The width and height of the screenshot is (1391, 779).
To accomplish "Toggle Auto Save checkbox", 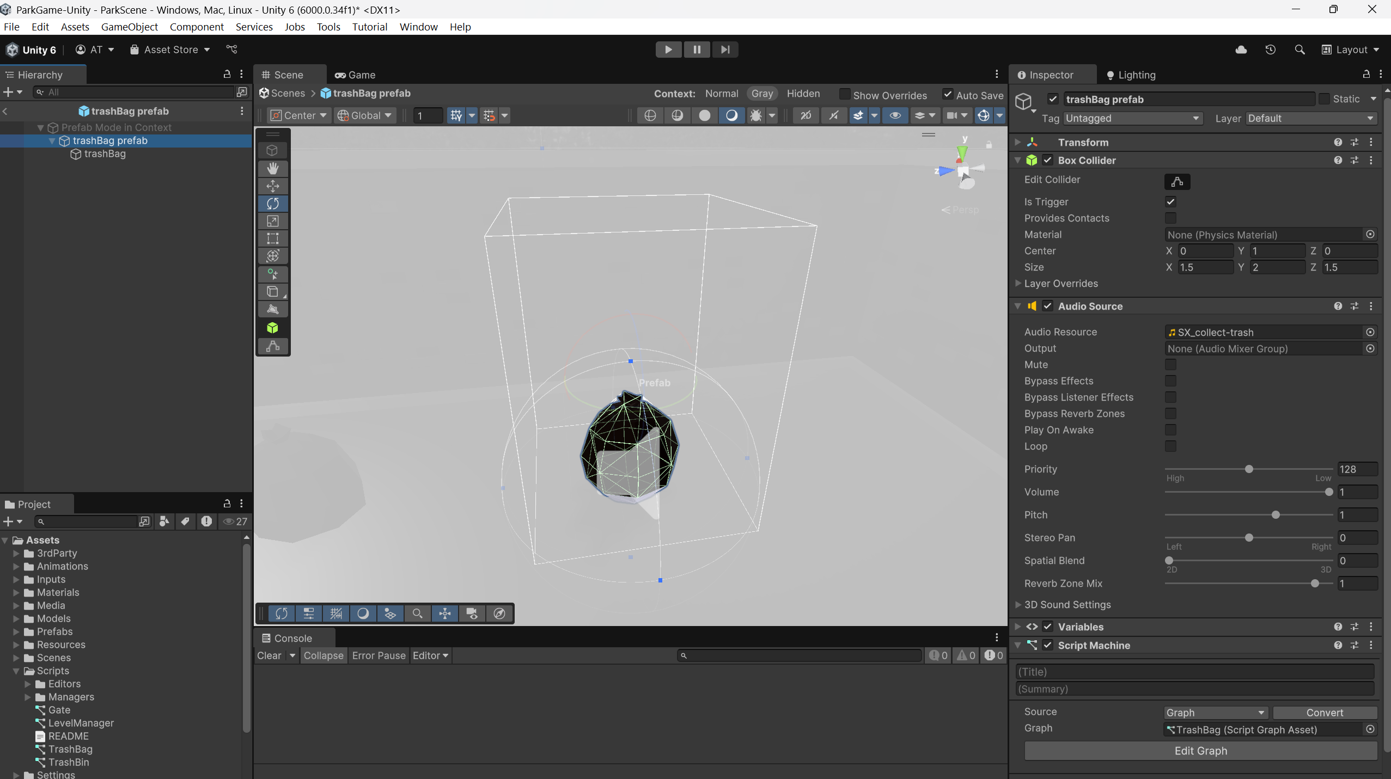I will coord(948,94).
